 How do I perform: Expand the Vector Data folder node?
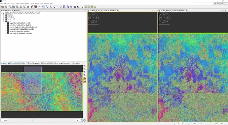[x=4, y=17]
